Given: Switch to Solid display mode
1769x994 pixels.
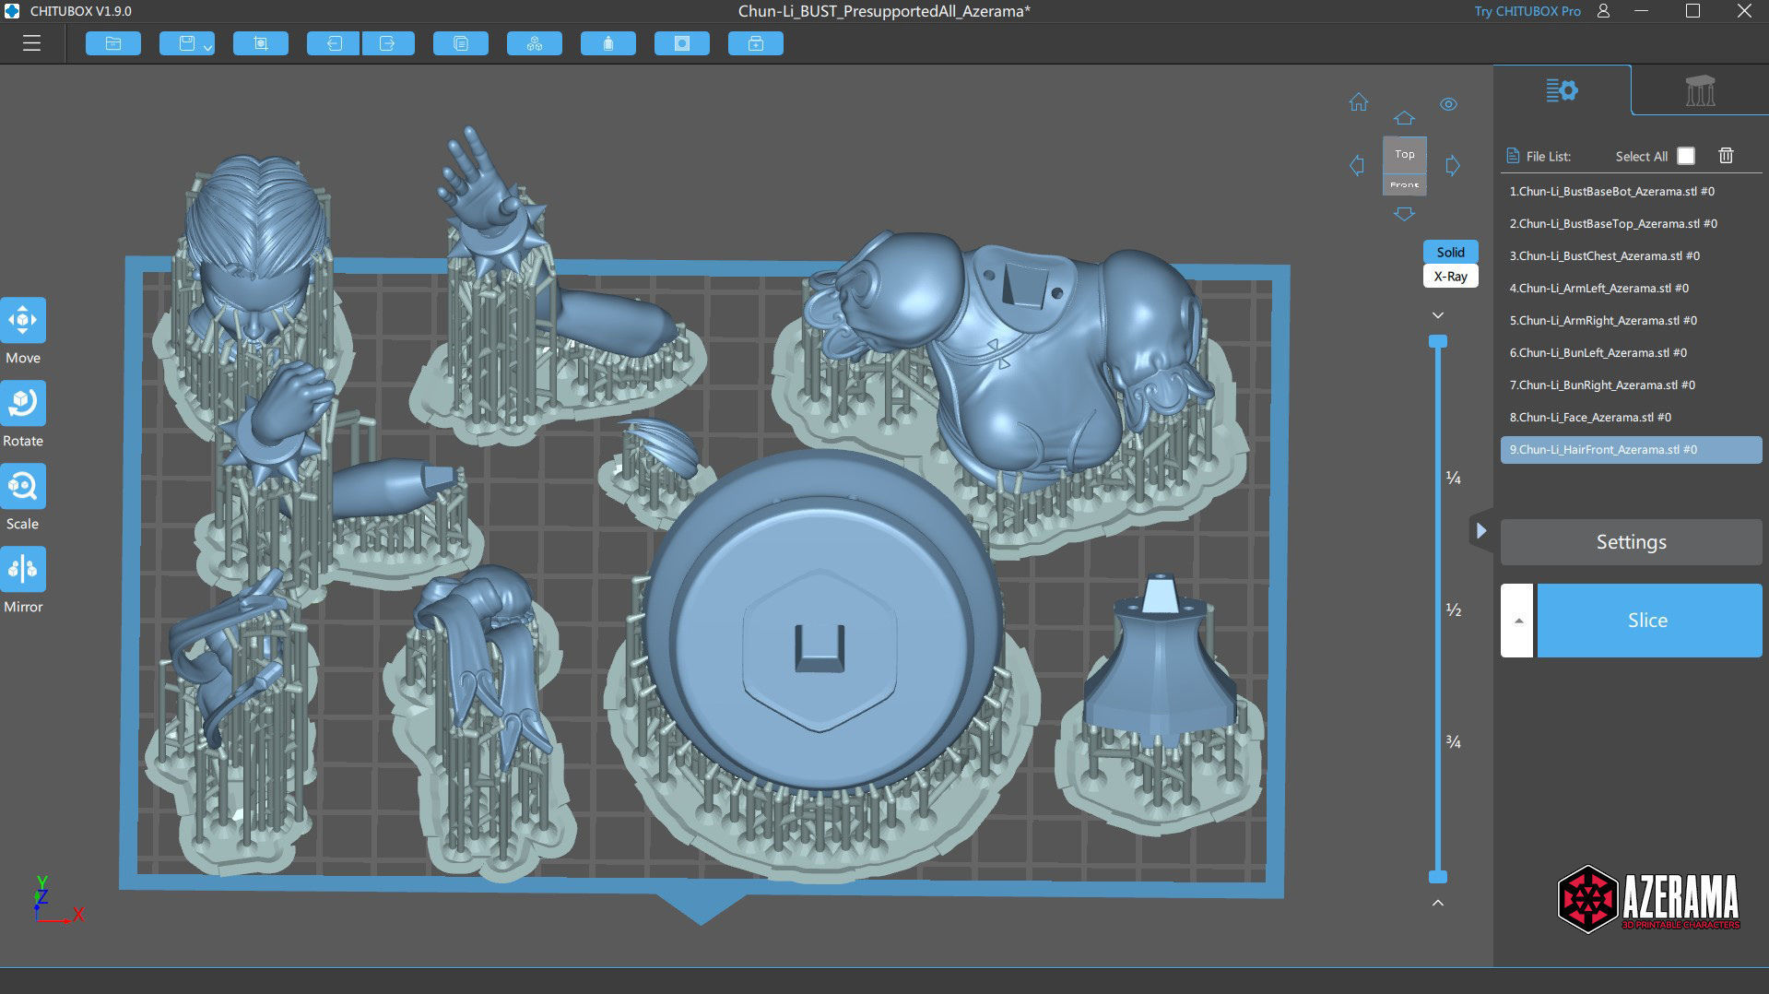Looking at the screenshot, I should [1450, 252].
